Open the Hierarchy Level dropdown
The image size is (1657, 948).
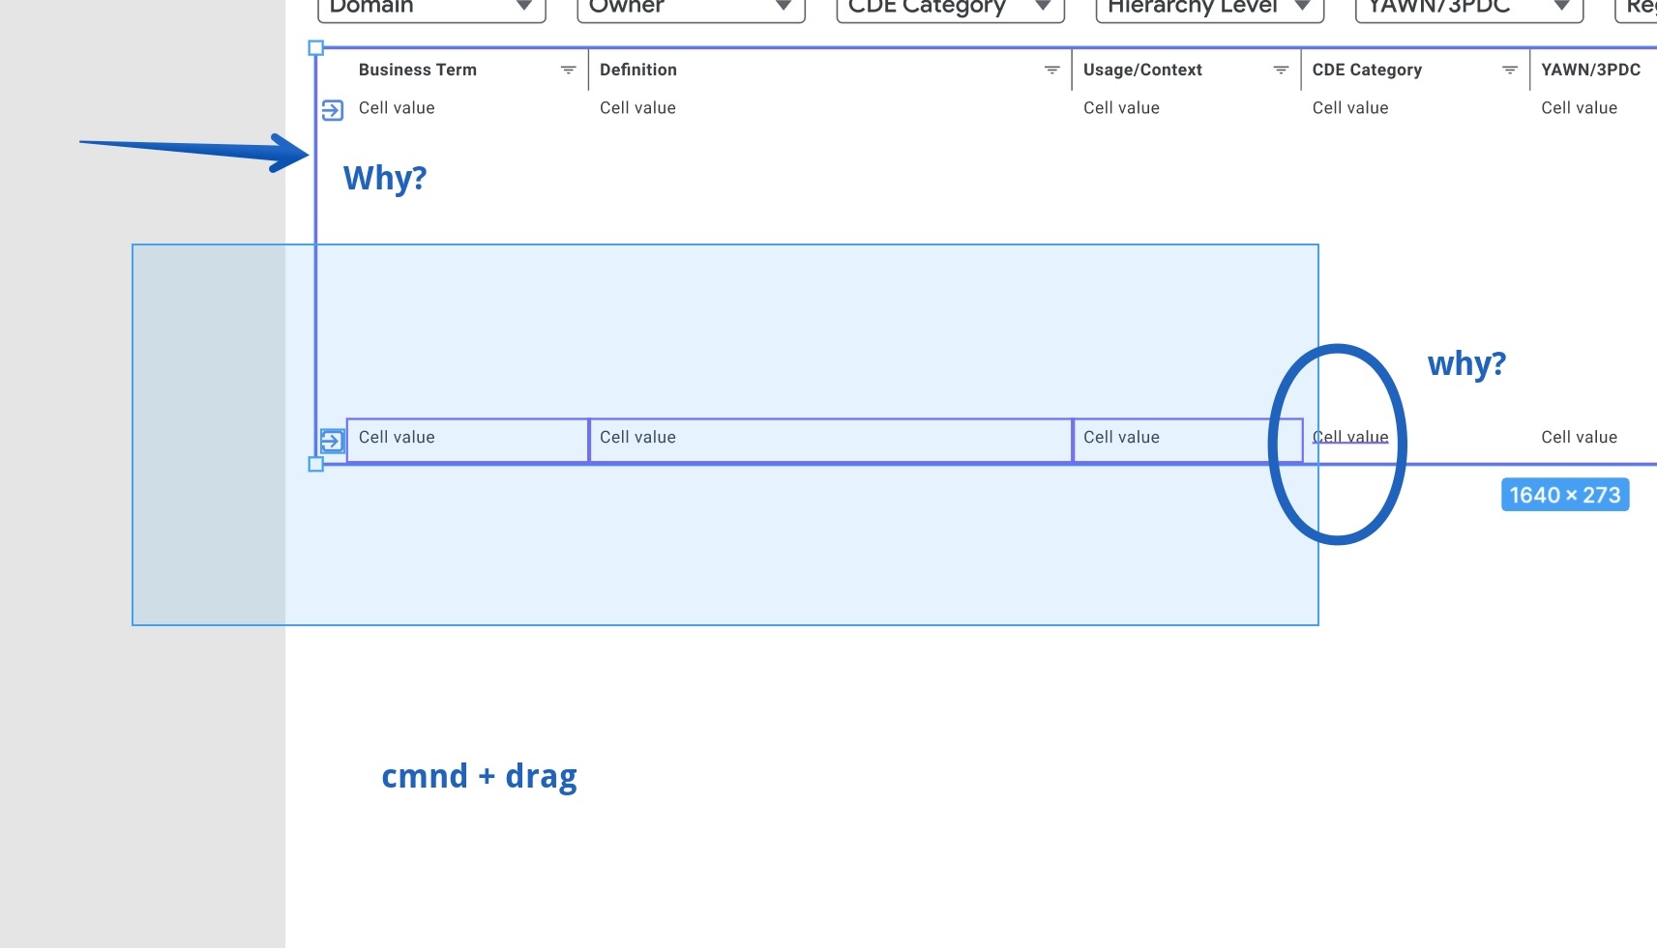coord(1209,8)
